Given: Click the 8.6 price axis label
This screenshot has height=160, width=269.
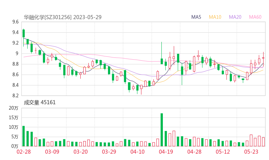Looking at the screenshot, I should click(15, 75).
